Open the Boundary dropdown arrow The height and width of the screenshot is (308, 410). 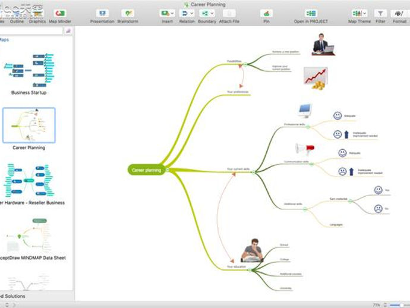(x=212, y=13)
